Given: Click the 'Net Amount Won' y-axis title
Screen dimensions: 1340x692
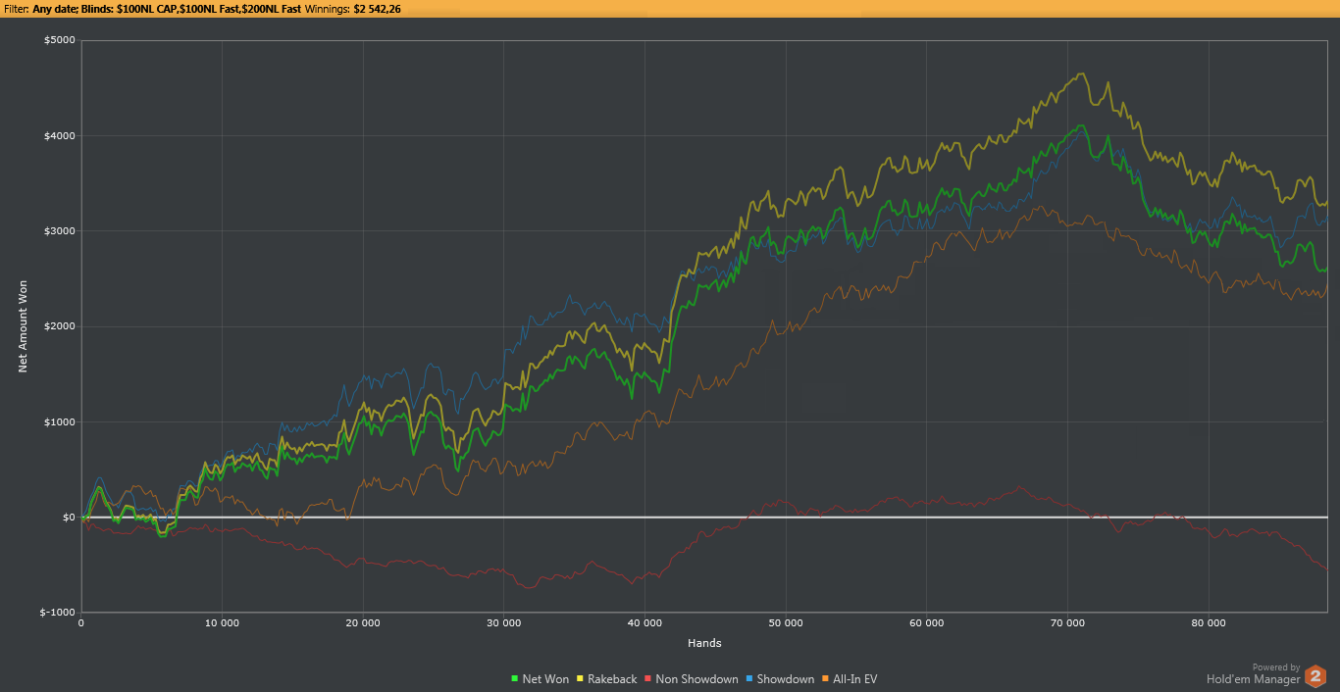Looking at the screenshot, I should 23,325.
